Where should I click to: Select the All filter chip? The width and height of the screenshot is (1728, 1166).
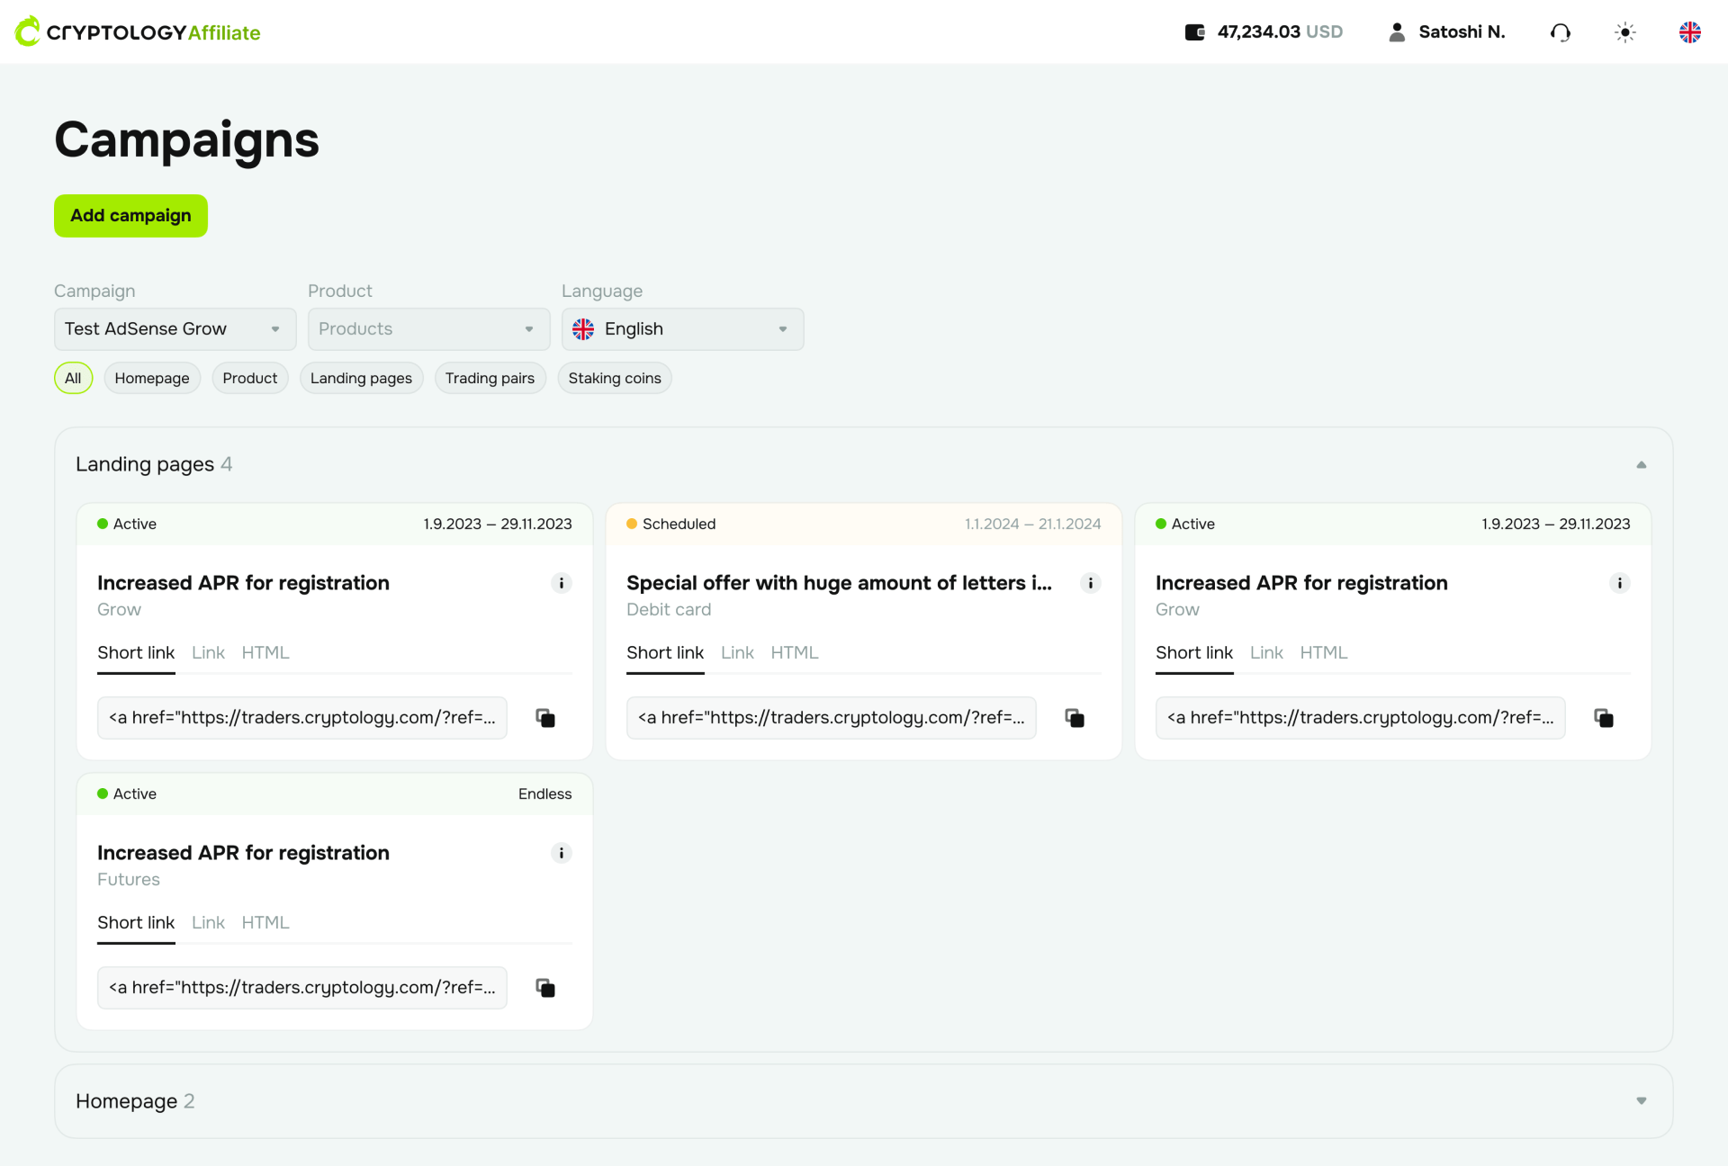tap(73, 378)
